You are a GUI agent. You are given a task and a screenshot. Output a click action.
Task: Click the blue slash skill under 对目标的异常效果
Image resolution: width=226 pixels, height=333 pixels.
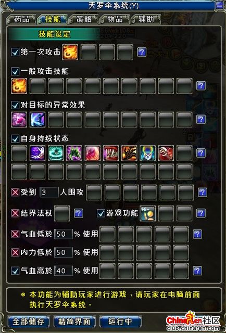click(x=37, y=120)
